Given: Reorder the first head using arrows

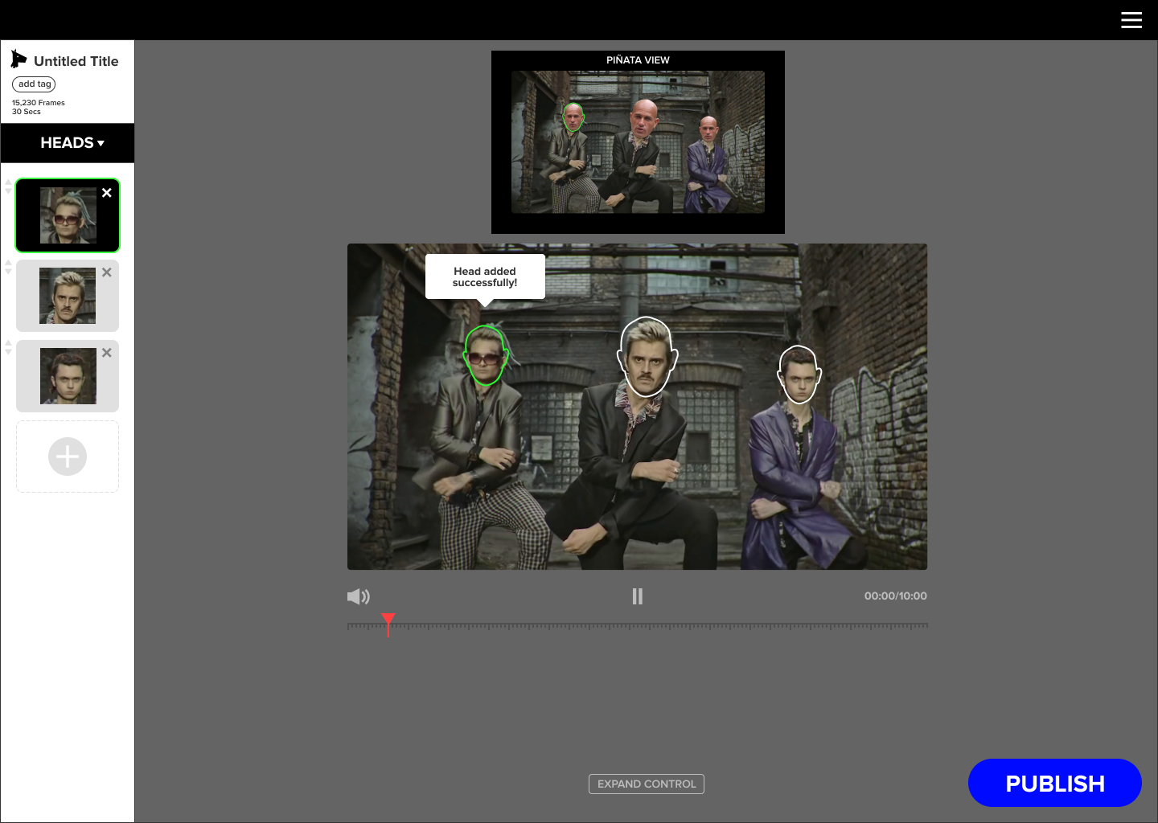Looking at the screenshot, I should coord(8,187).
